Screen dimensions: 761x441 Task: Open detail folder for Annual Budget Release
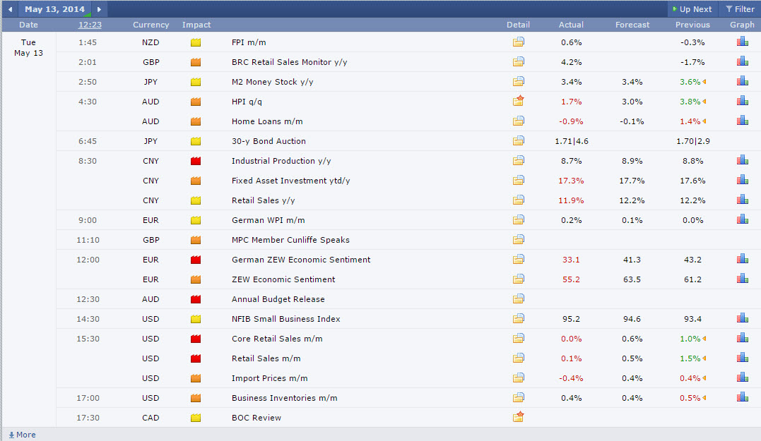(x=519, y=298)
